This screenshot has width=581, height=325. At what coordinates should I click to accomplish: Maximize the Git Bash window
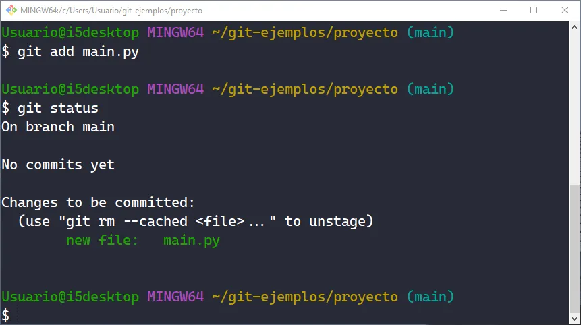pos(534,11)
